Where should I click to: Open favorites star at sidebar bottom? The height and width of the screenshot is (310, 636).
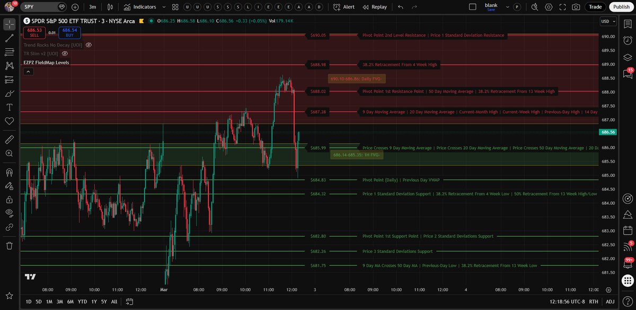click(9, 295)
